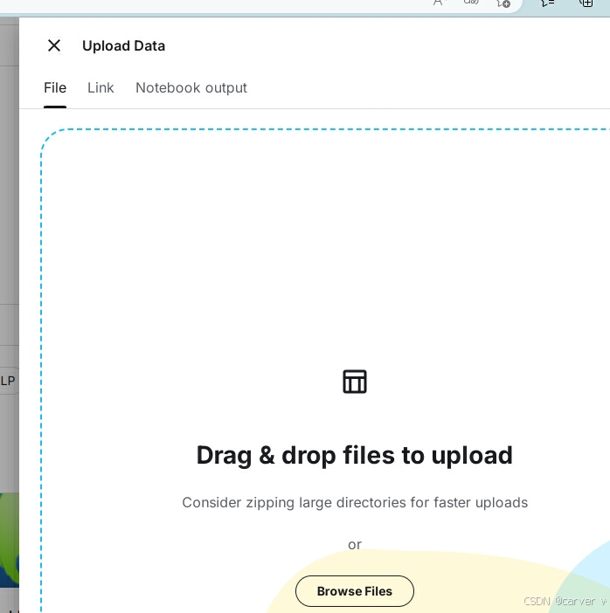This screenshot has height=613, width=610.
Task: Open the Notebook output tab
Action: [191, 88]
